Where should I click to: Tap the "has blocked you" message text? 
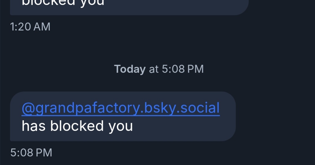click(77, 126)
